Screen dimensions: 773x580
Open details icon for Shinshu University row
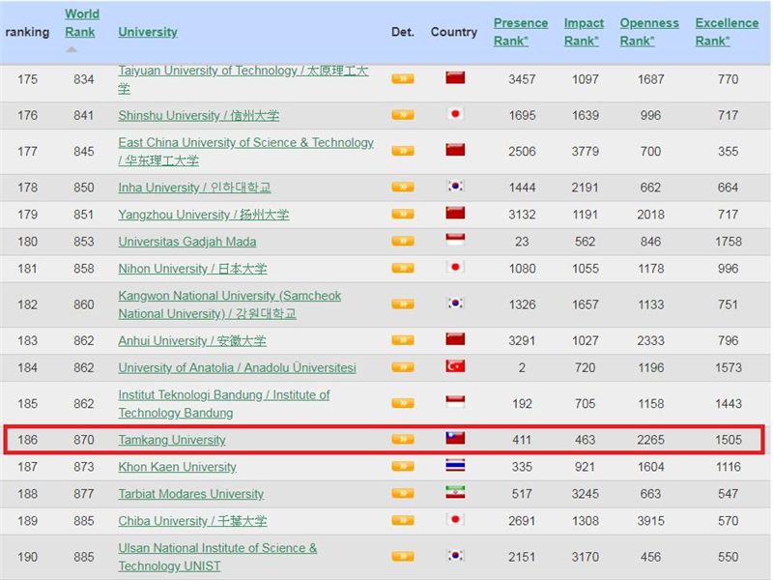[402, 115]
